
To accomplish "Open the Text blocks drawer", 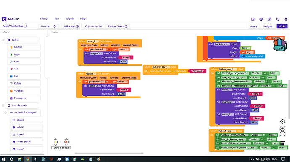I will click(24, 69).
